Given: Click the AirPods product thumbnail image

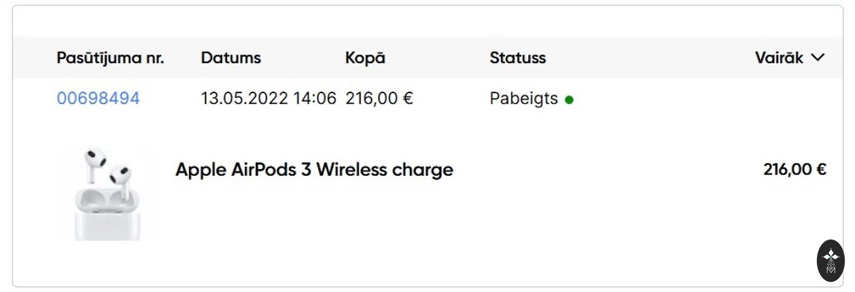Looking at the screenshot, I should [107, 194].
